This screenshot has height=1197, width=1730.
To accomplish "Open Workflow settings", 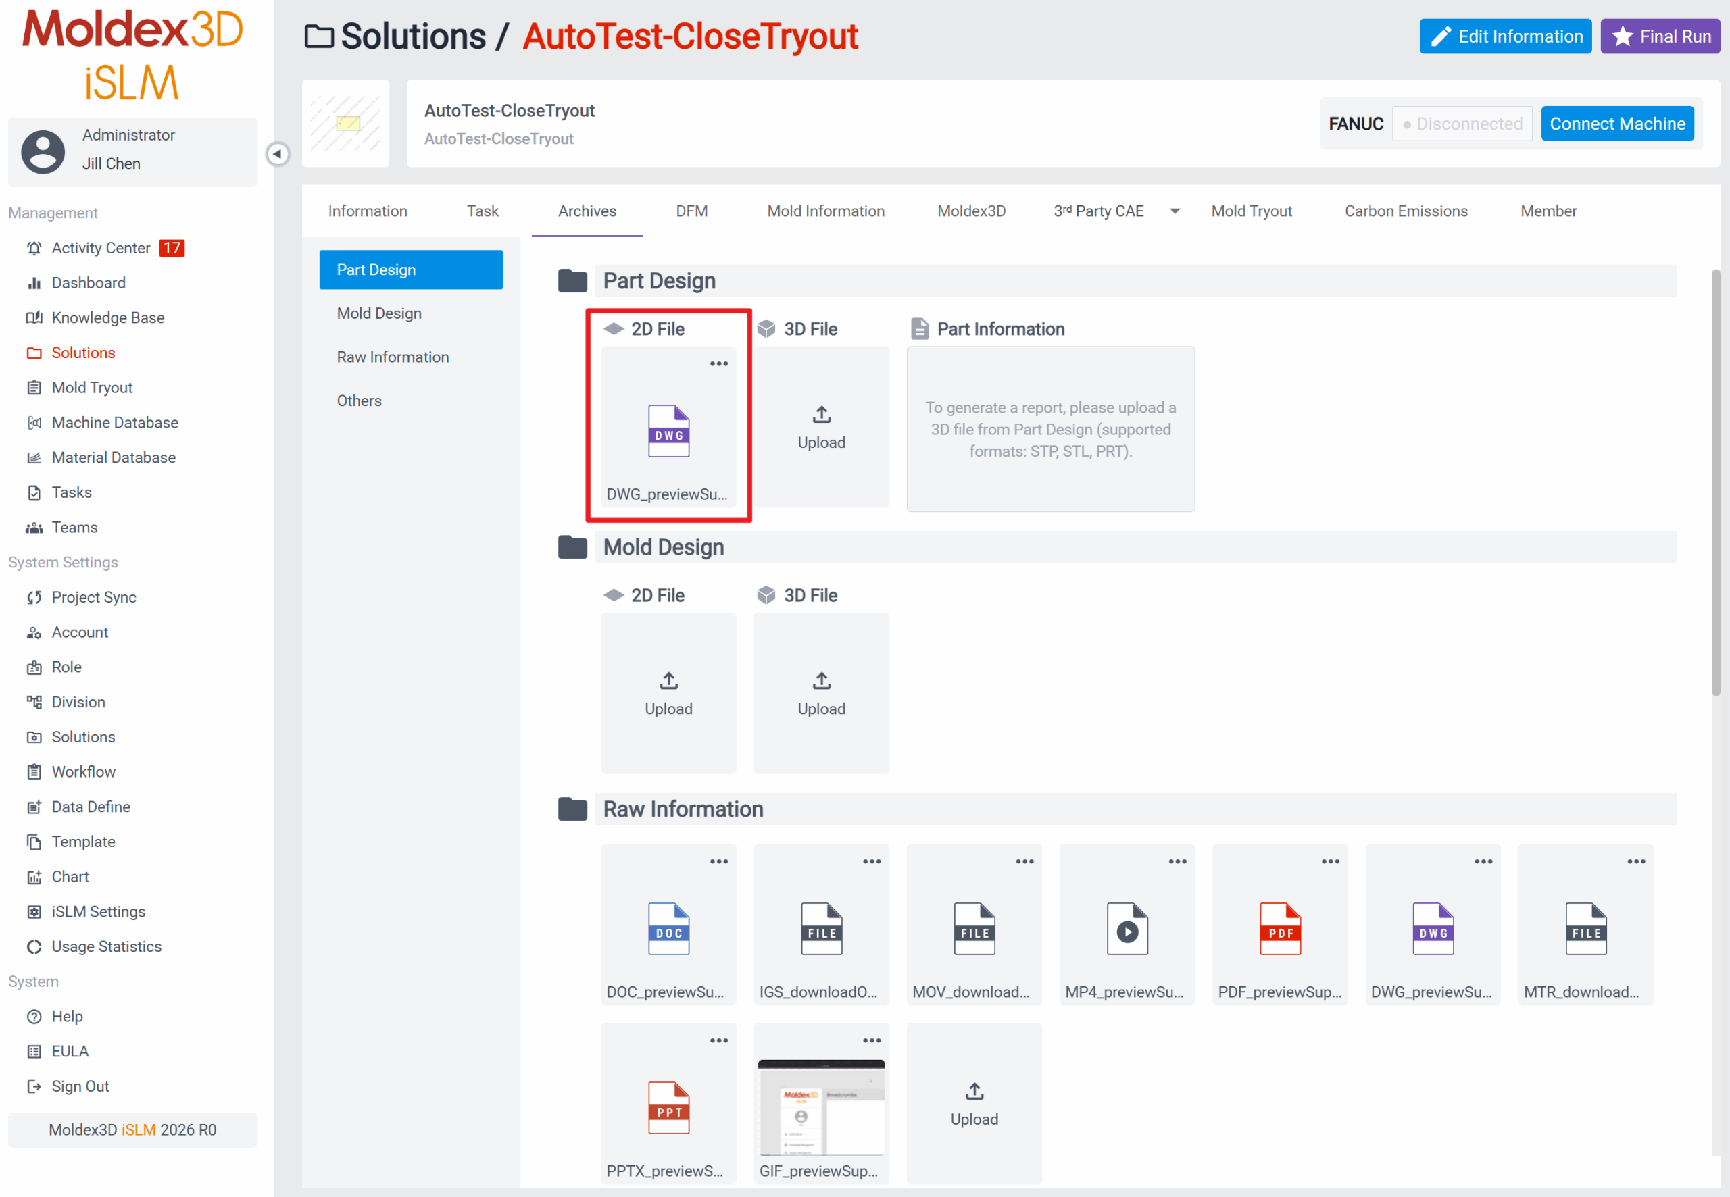I will coord(83,771).
